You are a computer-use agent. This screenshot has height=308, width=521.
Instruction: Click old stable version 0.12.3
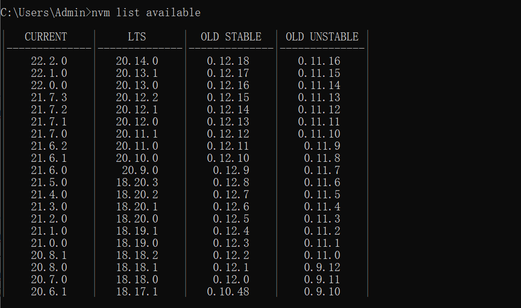tap(231, 243)
